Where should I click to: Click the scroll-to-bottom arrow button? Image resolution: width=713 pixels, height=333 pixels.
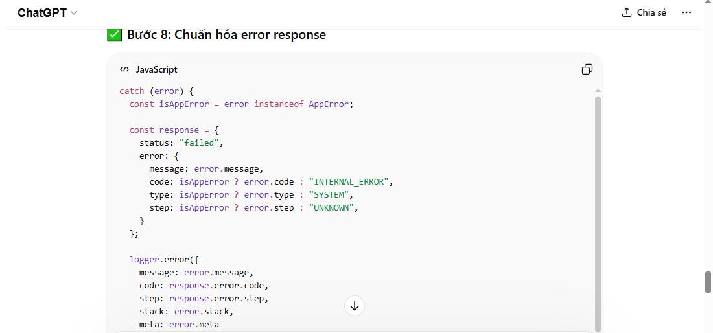click(x=355, y=306)
